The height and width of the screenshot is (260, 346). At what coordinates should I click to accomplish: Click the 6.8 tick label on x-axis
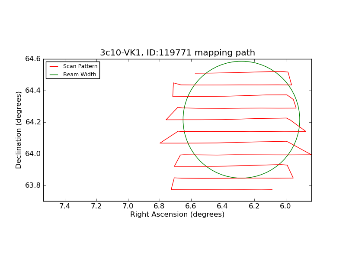159,206
